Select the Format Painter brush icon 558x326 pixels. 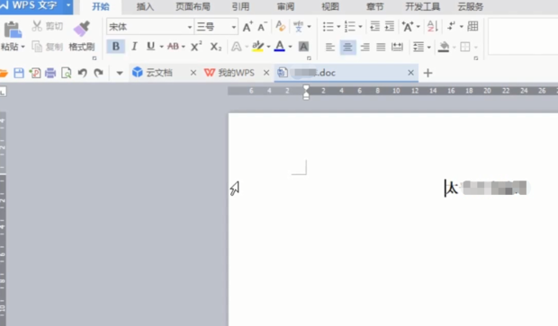tap(82, 29)
